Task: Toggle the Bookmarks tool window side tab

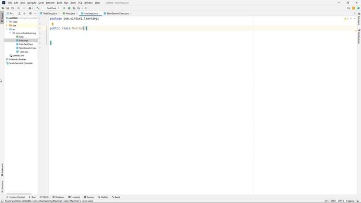Action: pos(2,170)
